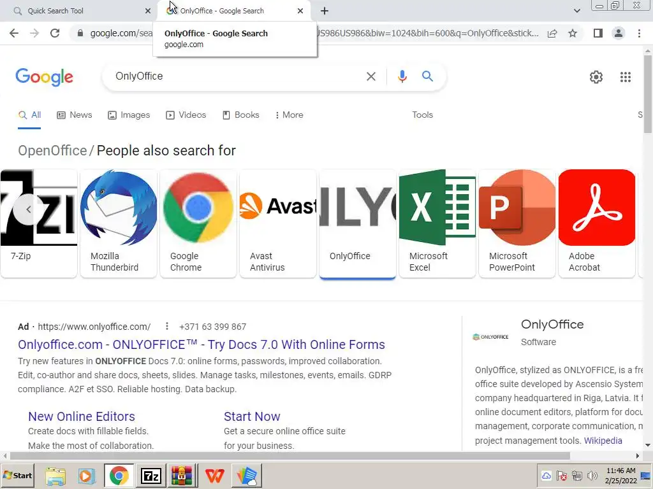Click the browser forward arrow
The image size is (653, 489).
(x=34, y=33)
